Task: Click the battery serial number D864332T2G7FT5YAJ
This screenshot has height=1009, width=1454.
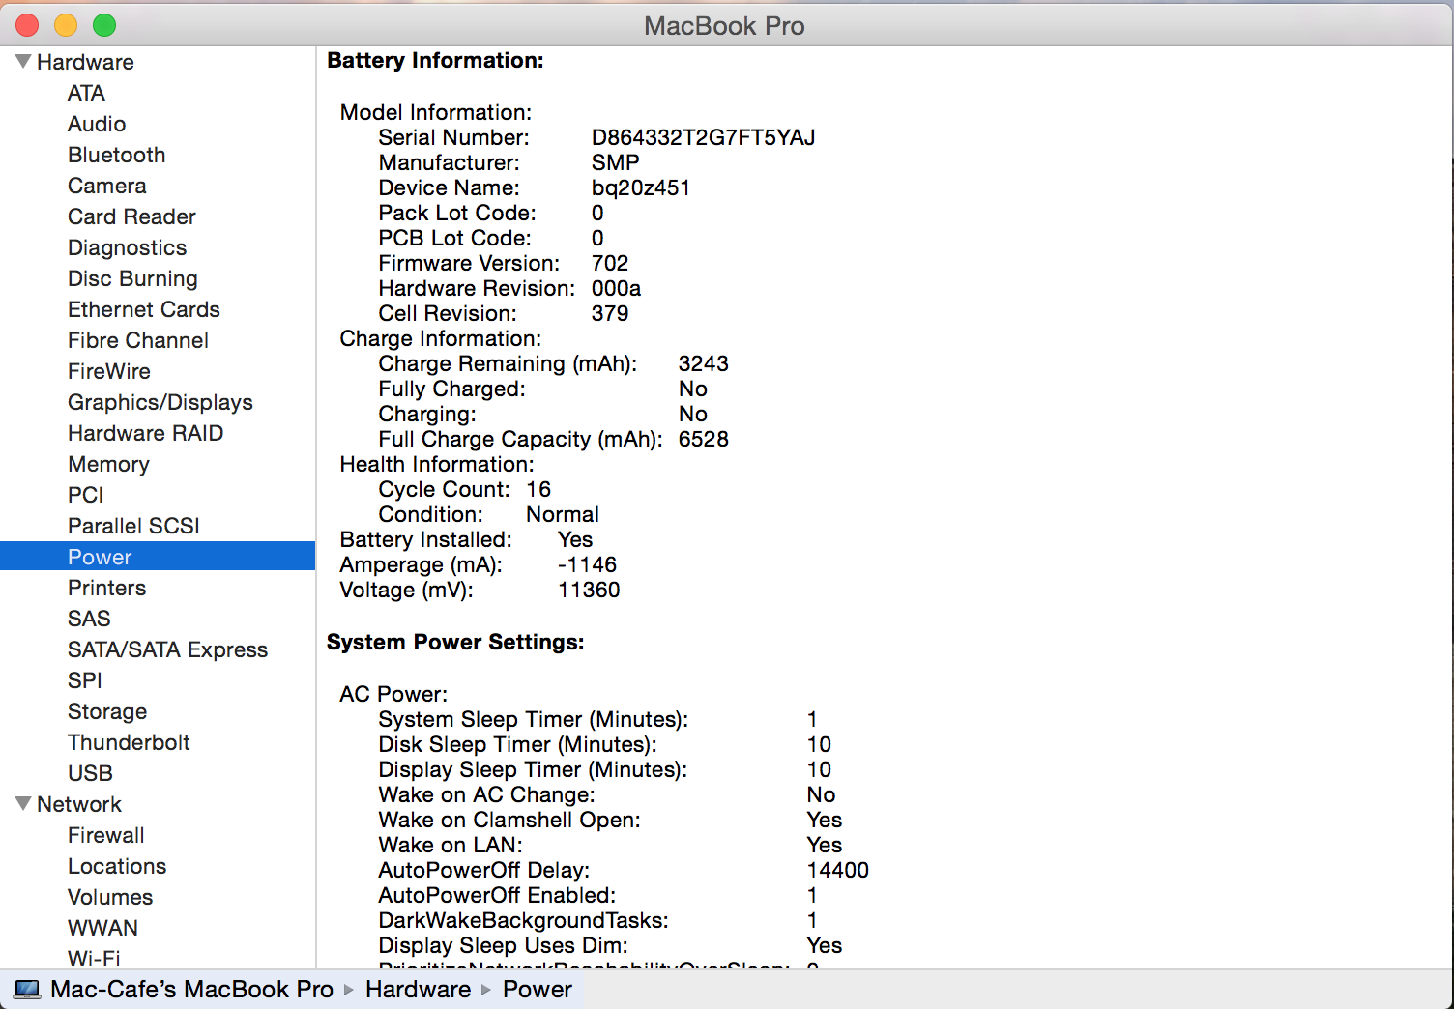Action: click(x=704, y=137)
